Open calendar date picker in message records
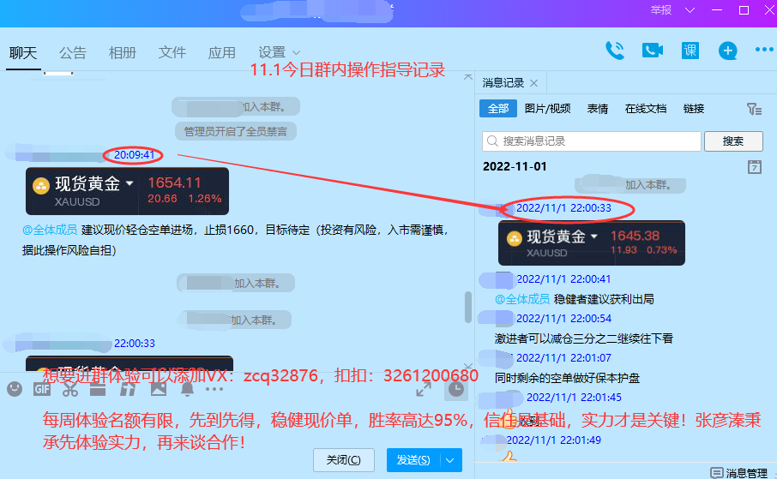Screen dimensions: 777x479 [x=755, y=166]
